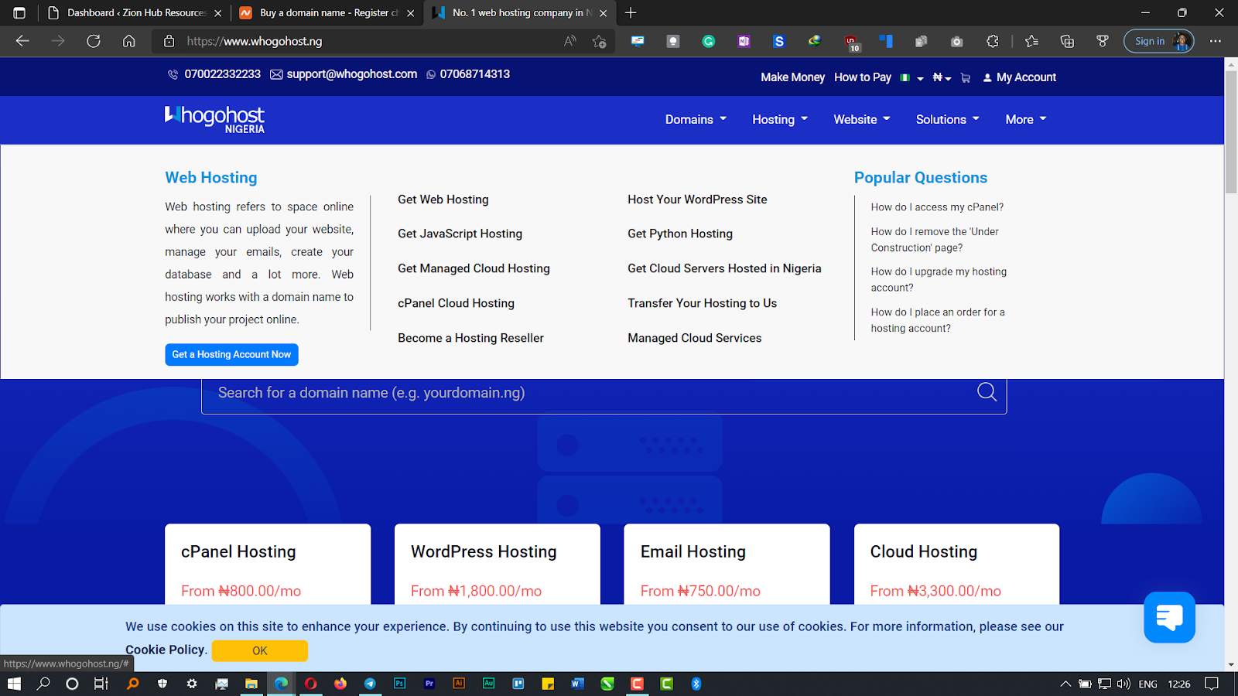Expand the Website dropdown menu
This screenshot has width=1238, height=696.
[x=862, y=119]
